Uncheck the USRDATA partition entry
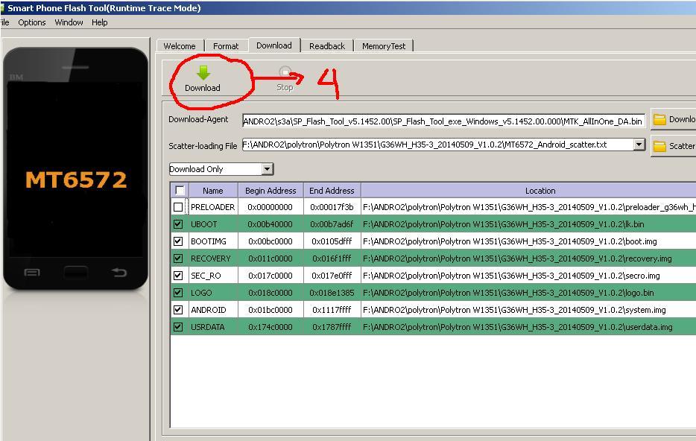This screenshot has height=441, width=696. tap(178, 326)
